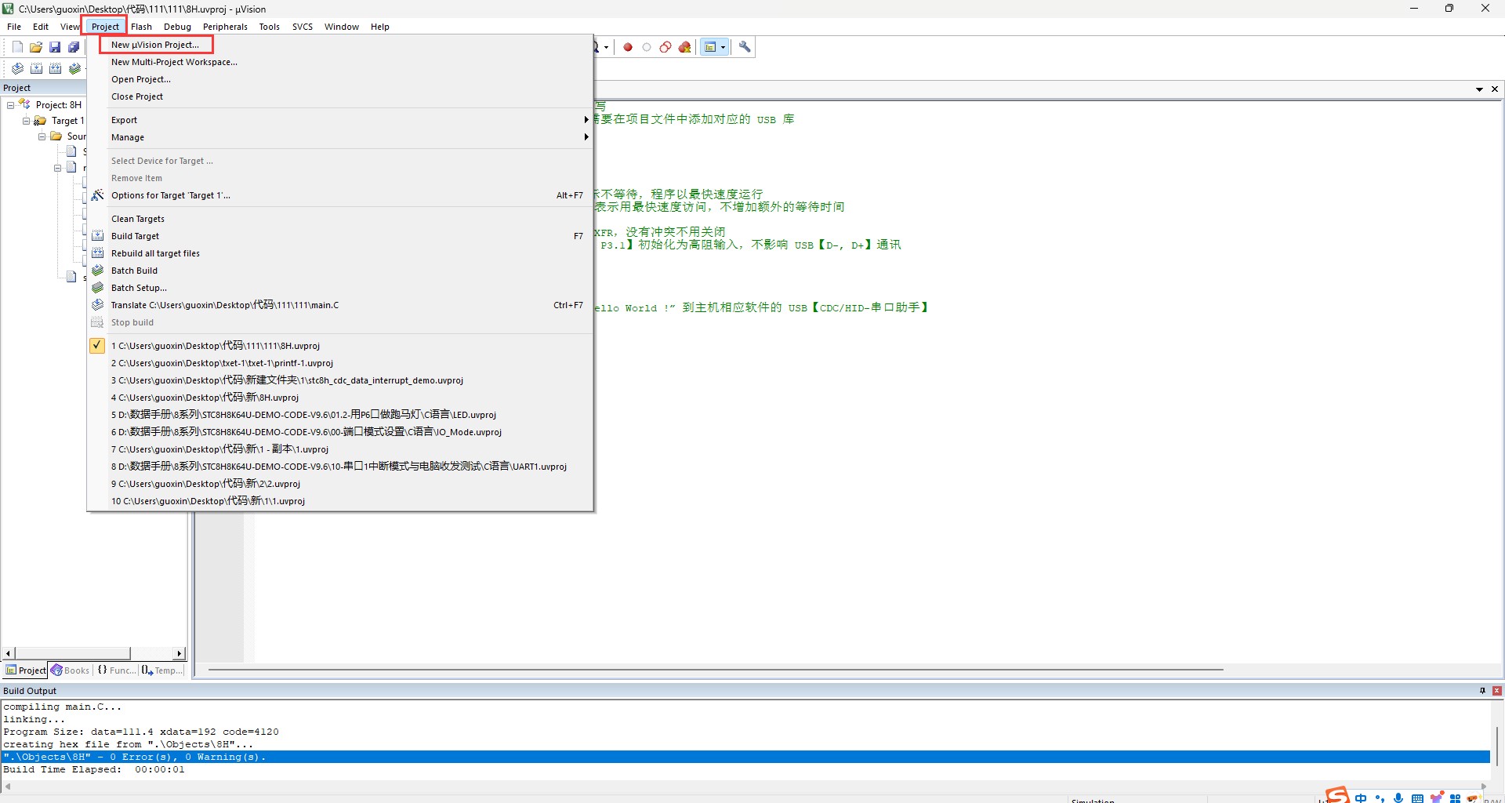Click the kill all breakpoints icon
The image size is (1505, 803).
click(684, 47)
